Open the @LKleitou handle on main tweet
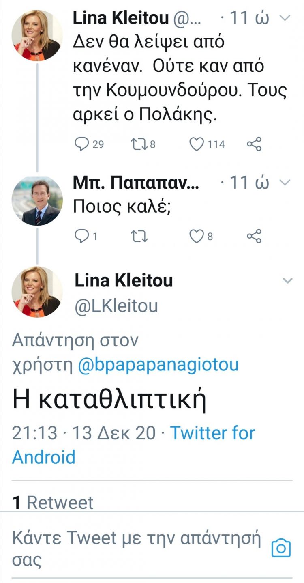Screen dimensions: 304x583 coord(116,306)
